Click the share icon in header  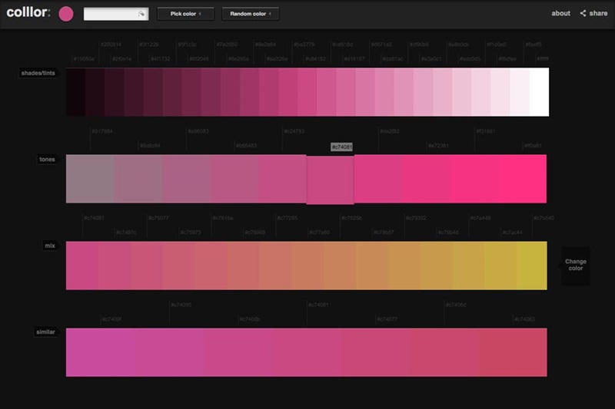[583, 14]
